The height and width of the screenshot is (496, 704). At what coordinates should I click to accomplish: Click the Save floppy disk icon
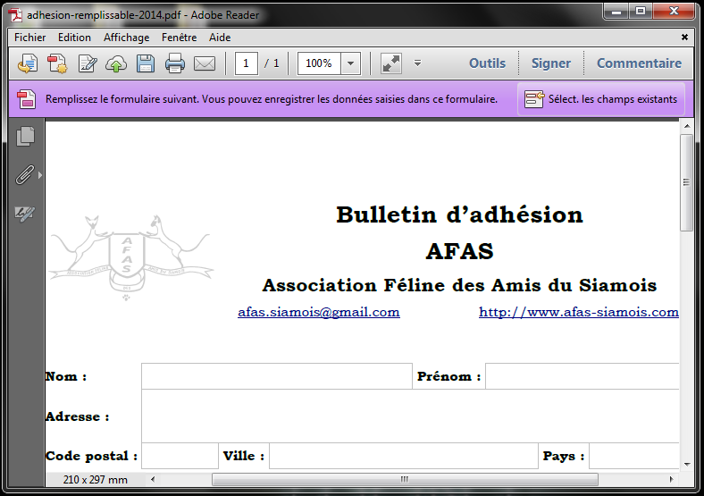point(146,63)
